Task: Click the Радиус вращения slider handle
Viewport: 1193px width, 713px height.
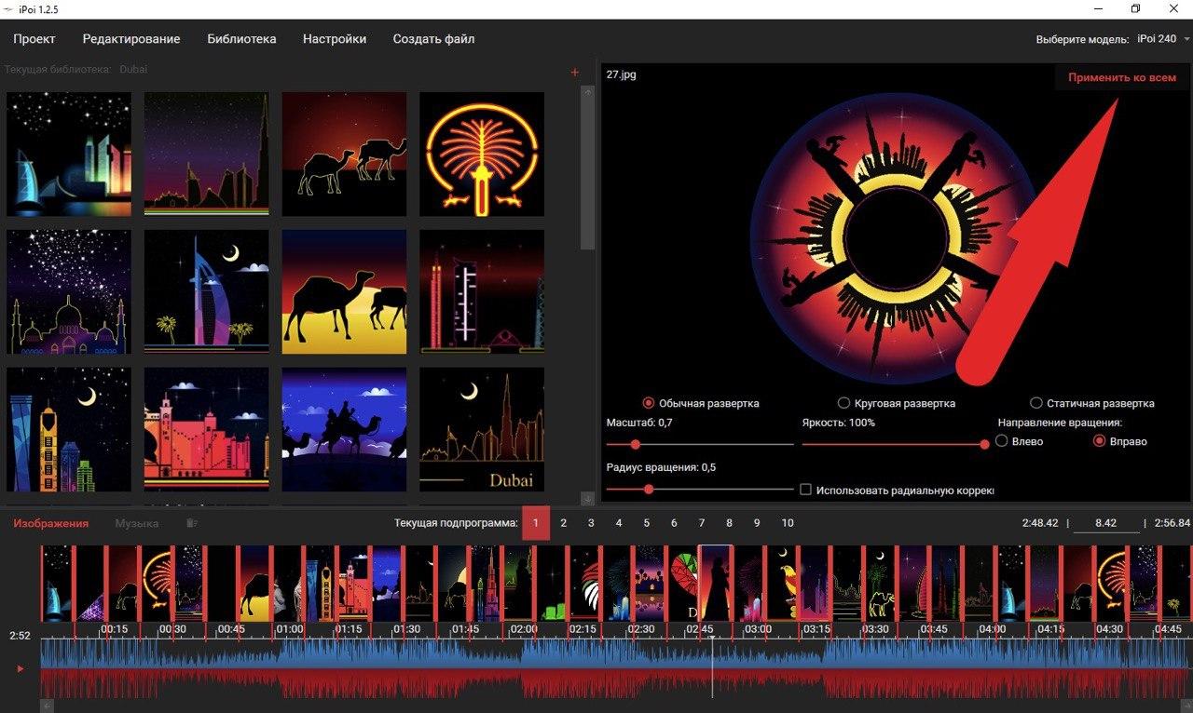Action: tap(649, 489)
